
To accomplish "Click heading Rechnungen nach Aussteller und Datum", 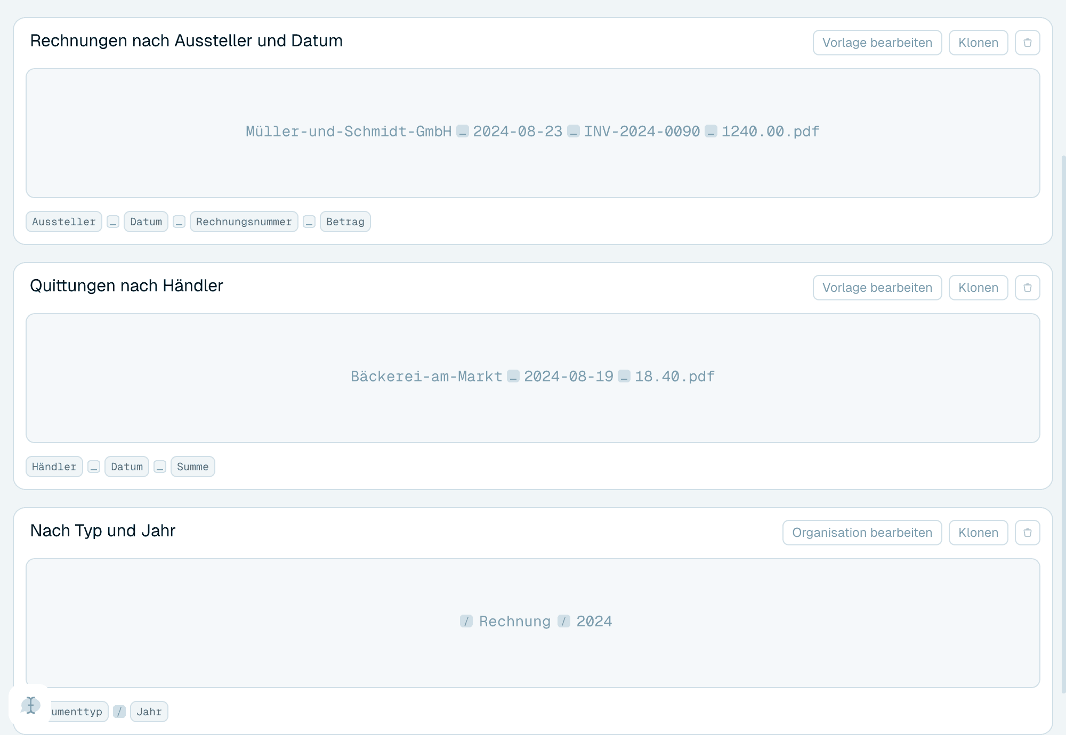I will pos(187,41).
